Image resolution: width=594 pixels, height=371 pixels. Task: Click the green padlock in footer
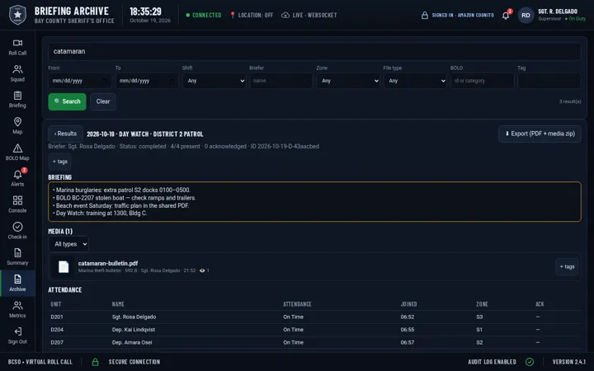[95, 362]
